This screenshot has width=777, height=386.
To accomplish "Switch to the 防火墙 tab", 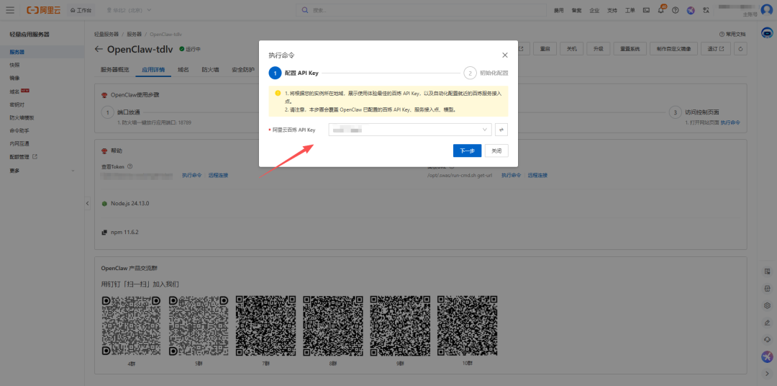I will [x=210, y=70].
